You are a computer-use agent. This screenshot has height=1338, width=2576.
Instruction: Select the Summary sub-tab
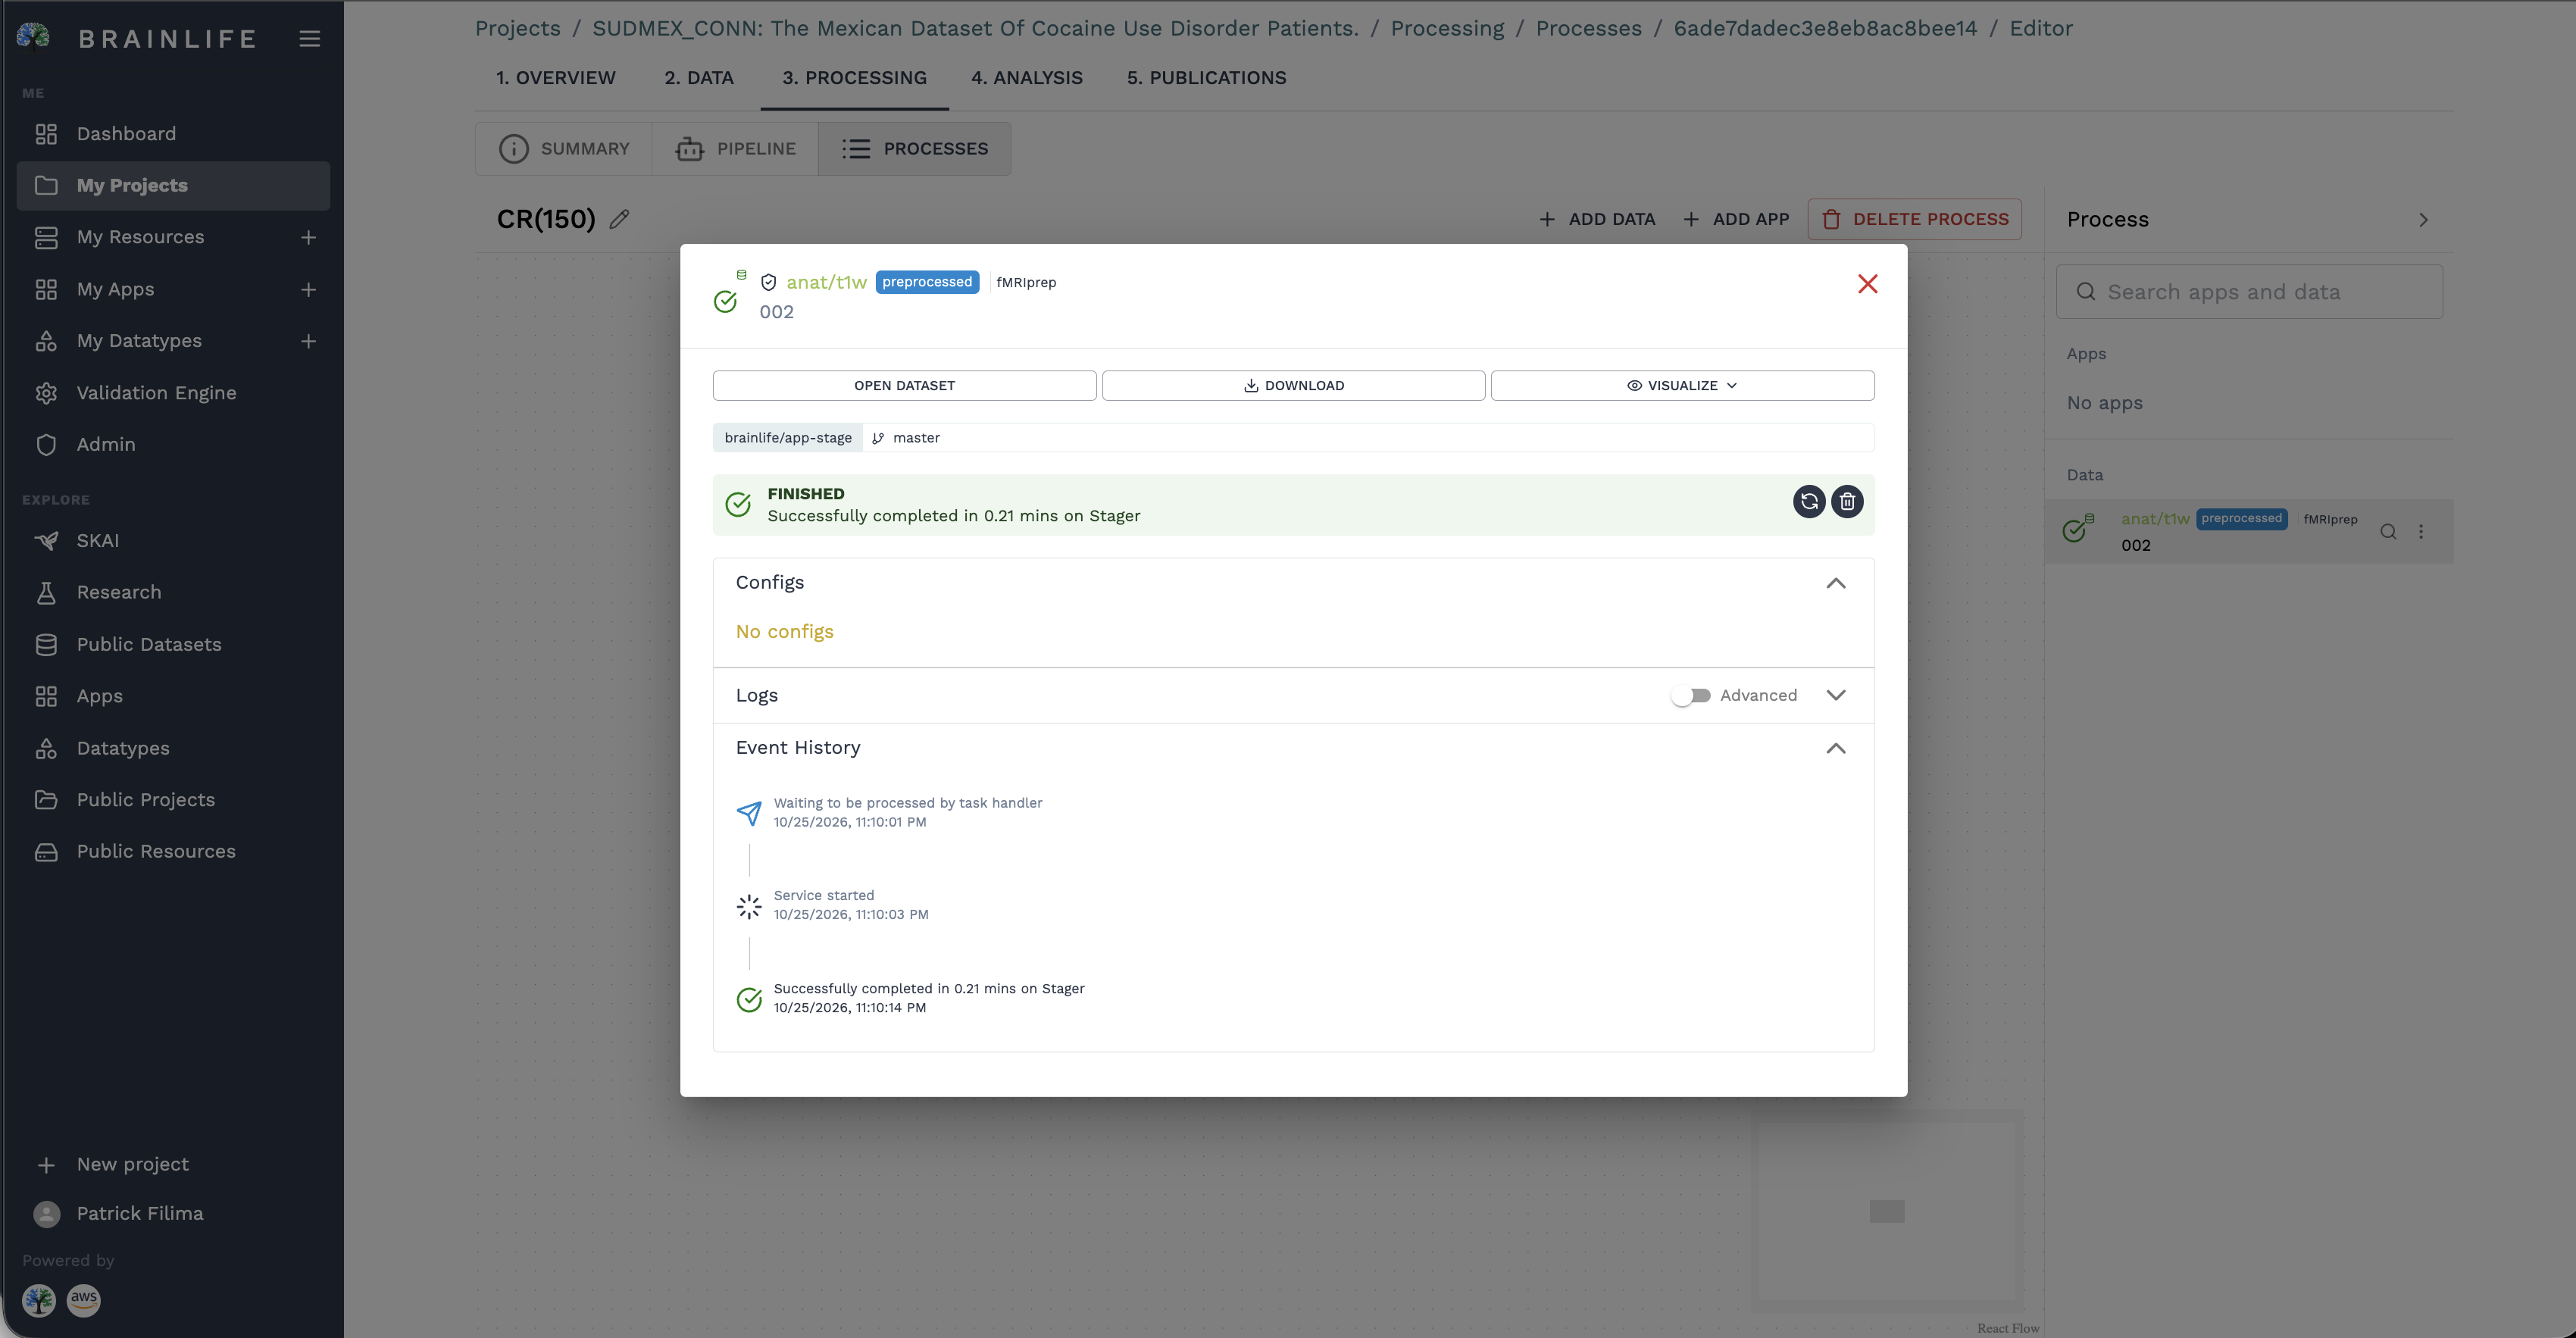point(564,149)
